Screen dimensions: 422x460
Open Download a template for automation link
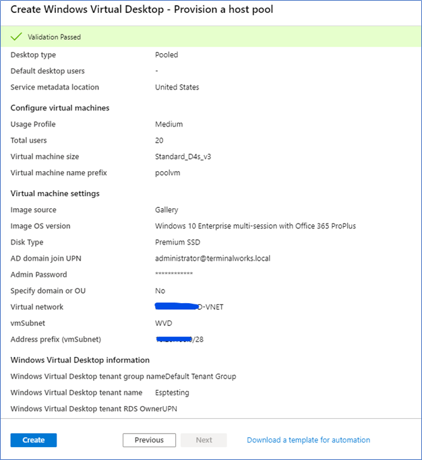tap(308, 440)
